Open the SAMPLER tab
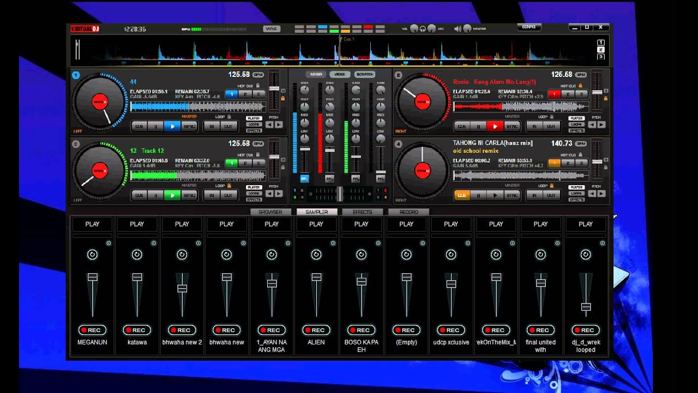The width and height of the screenshot is (698, 393). pyautogui.click(x=317, y=212)
